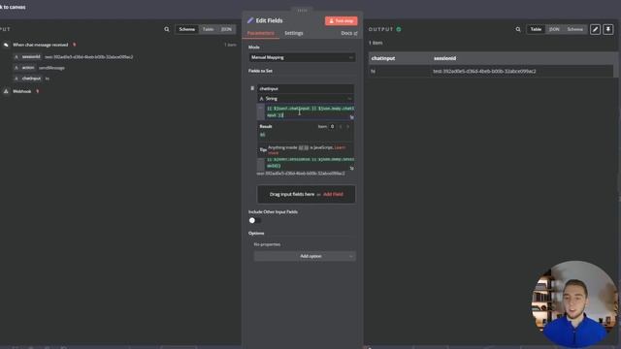Image resolution: width=621 pixels, height=349 pixels.
Task: Click the action field pill in input
Action: click(x=24, y=68)
